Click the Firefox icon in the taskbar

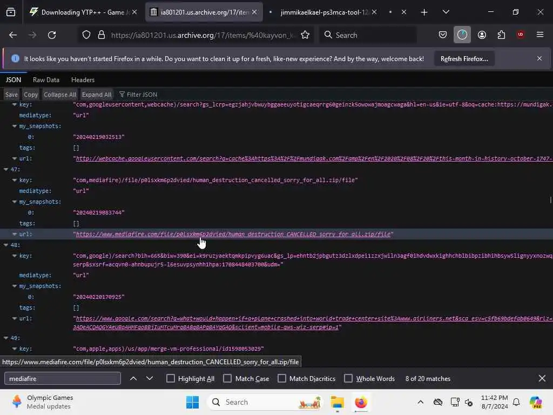pos(361,402)
